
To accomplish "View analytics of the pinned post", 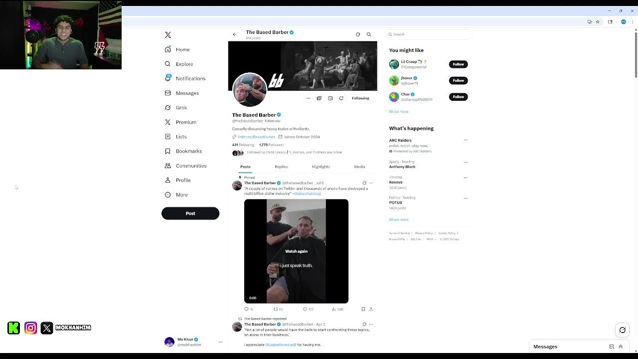I will 337,309.
